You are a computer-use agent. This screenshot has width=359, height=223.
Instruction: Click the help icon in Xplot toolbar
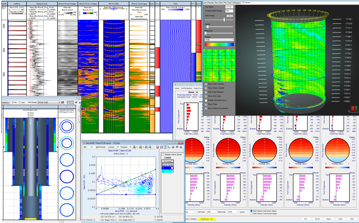[181, 147]
